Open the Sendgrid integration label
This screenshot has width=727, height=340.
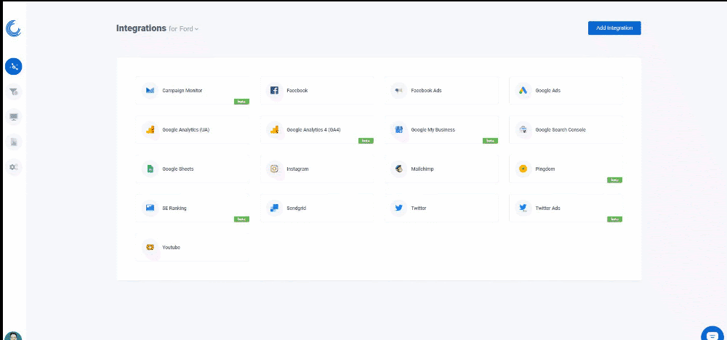[x=297, y=209]
